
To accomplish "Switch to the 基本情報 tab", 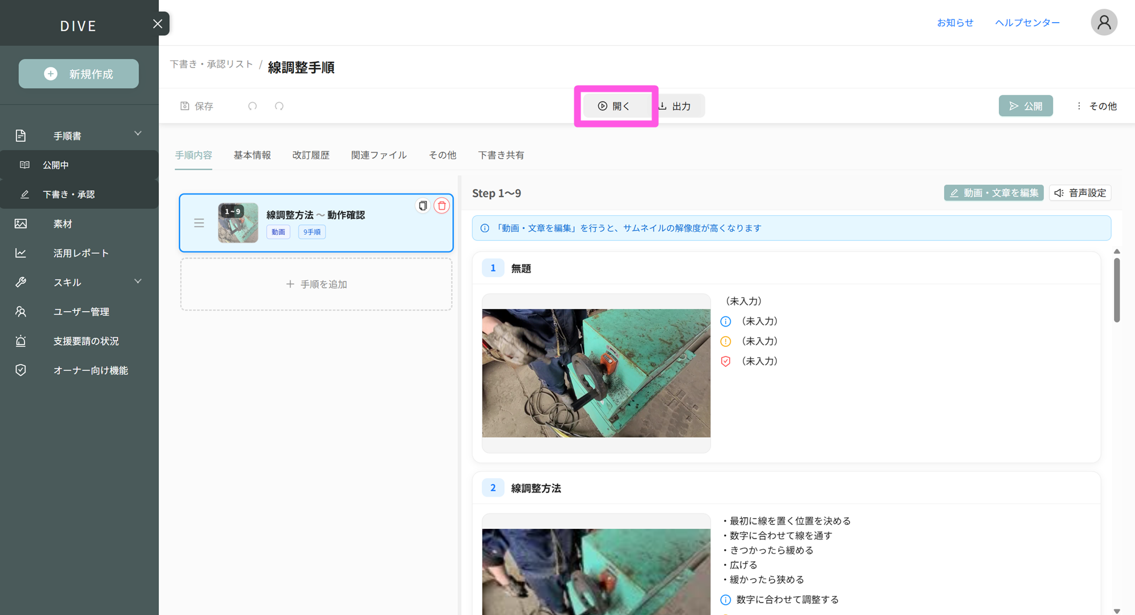I will click(x=252, y=155).
